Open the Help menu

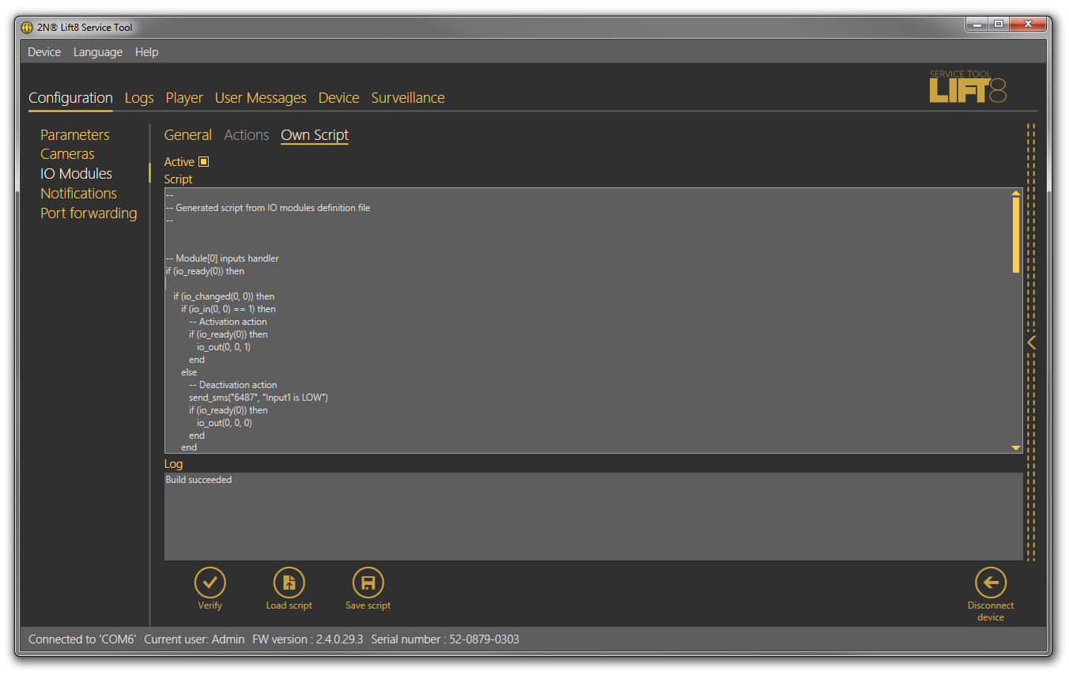tap(146, 52)
